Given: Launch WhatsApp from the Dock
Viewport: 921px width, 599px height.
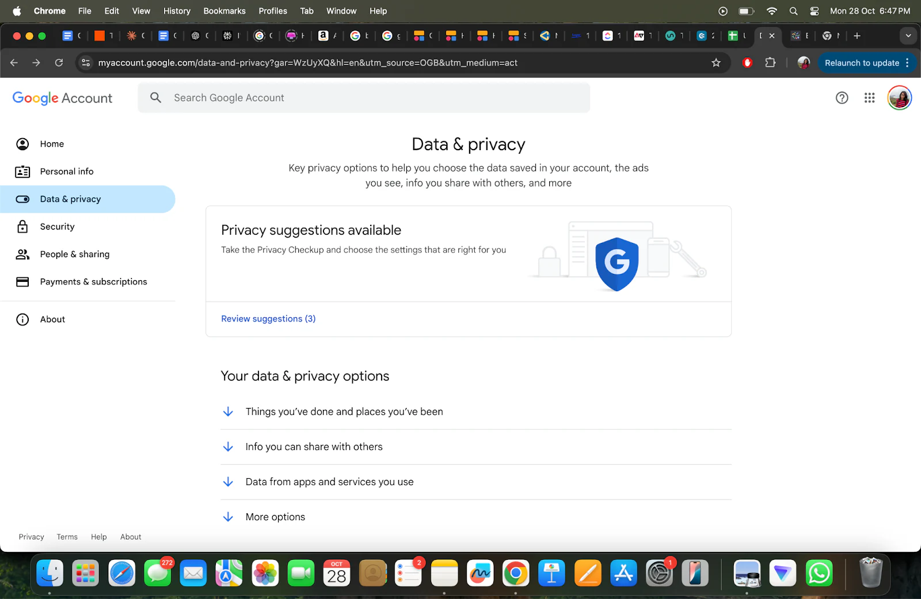Looking at the screenshot, I should pos(819,573).
